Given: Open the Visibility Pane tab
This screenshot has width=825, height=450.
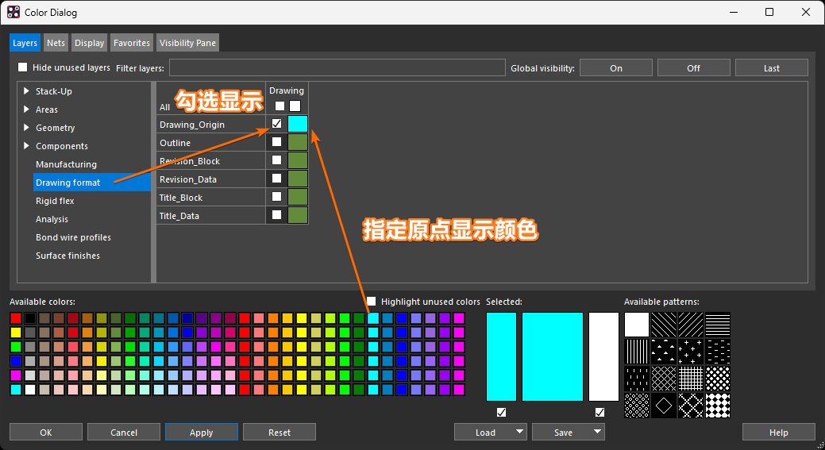Looking at the screenshot, I should pos(187,43).
